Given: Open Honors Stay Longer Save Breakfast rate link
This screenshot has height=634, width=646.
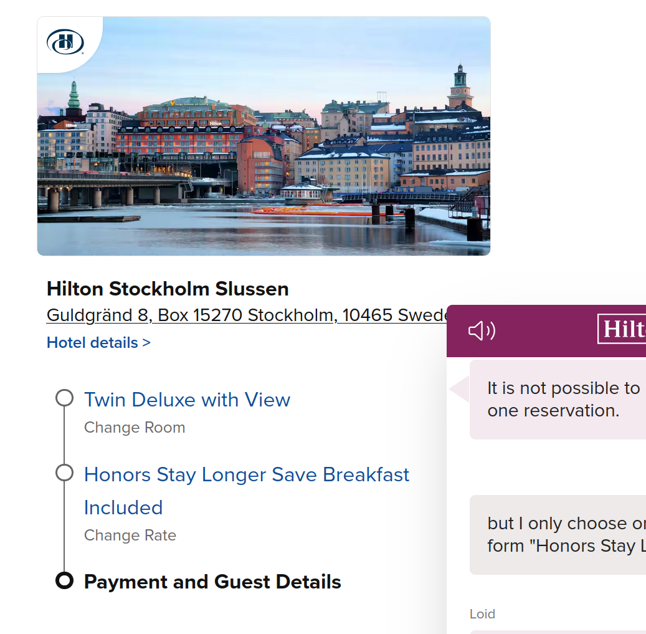Looking at the screenshot, I should [x=246, y=491].
